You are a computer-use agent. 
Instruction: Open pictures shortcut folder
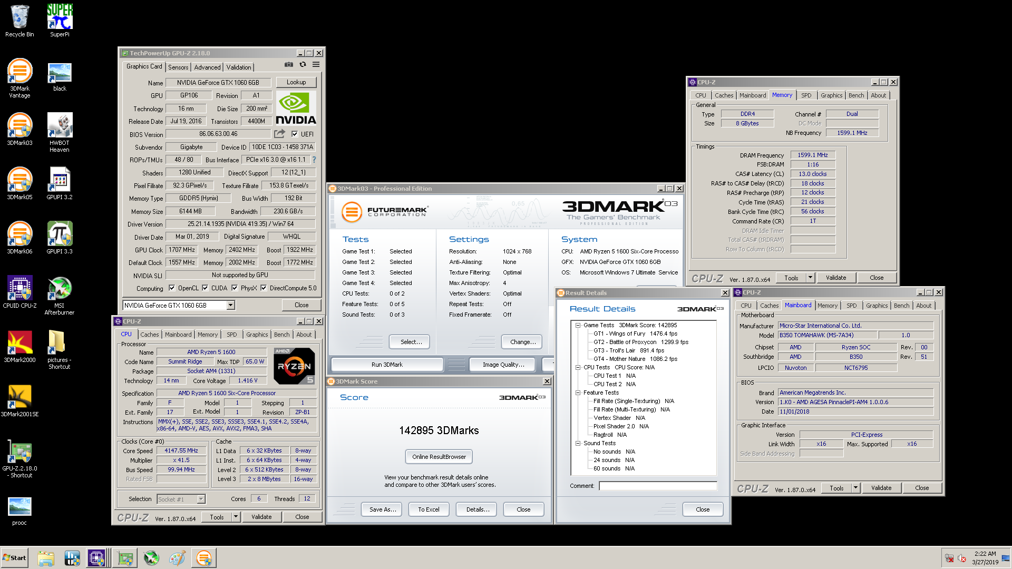[60, 350]
